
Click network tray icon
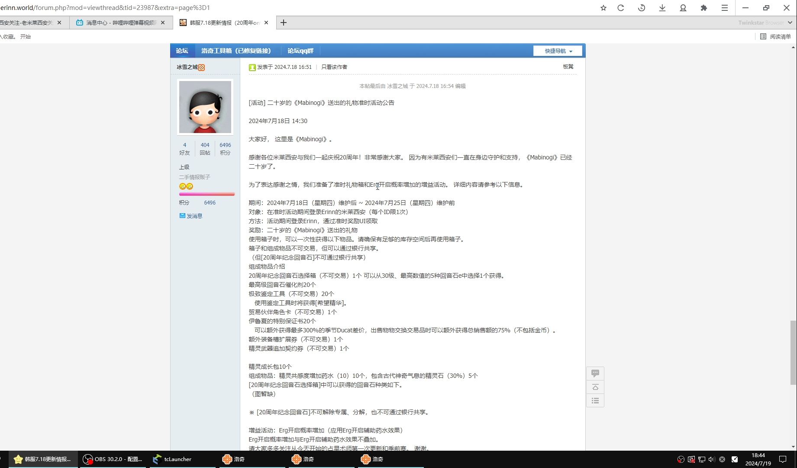click(701, 459)
